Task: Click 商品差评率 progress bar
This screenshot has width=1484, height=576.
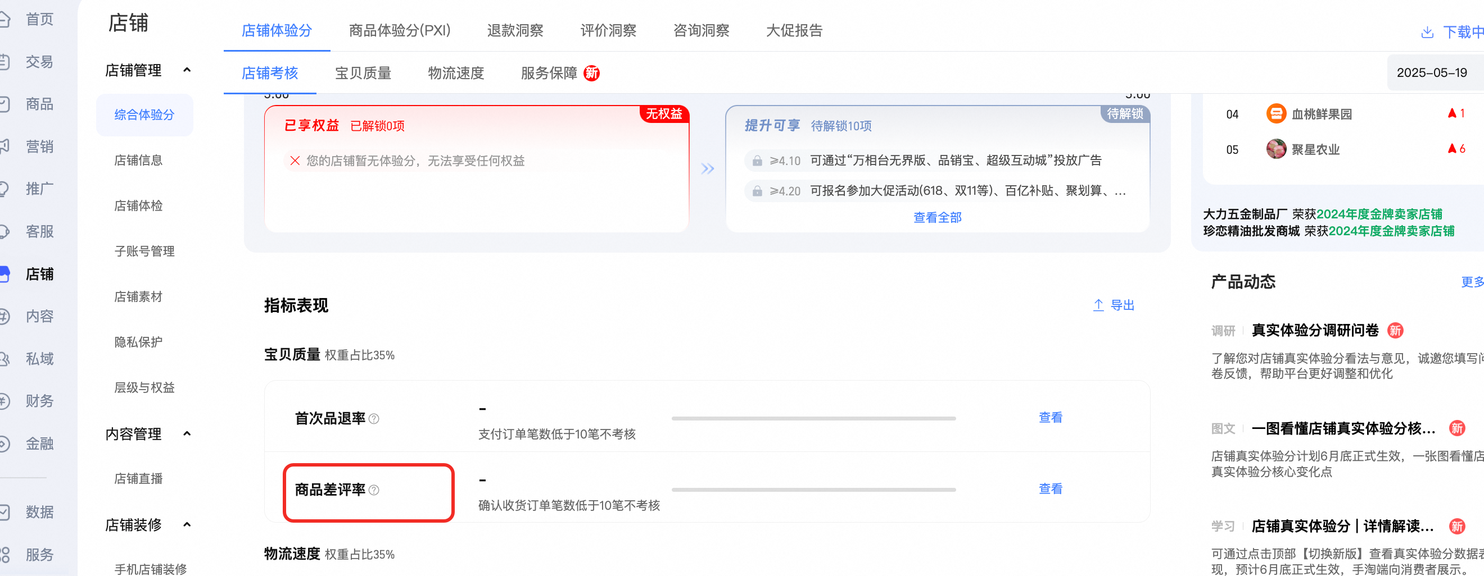Action: tap(813, 490)
